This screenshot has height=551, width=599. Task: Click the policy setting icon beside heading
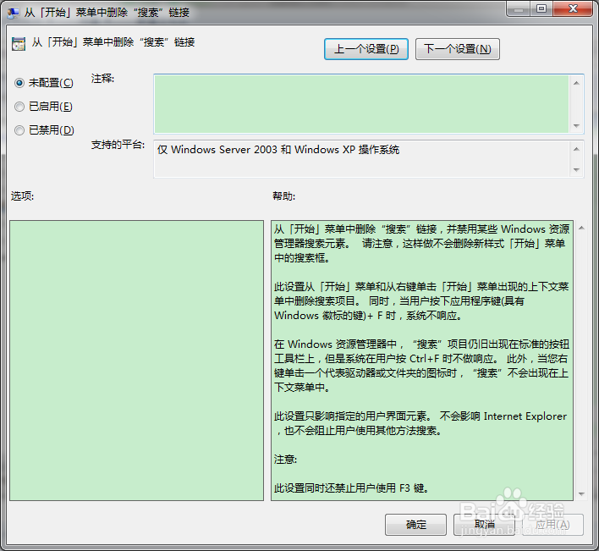tap(19, 44)
